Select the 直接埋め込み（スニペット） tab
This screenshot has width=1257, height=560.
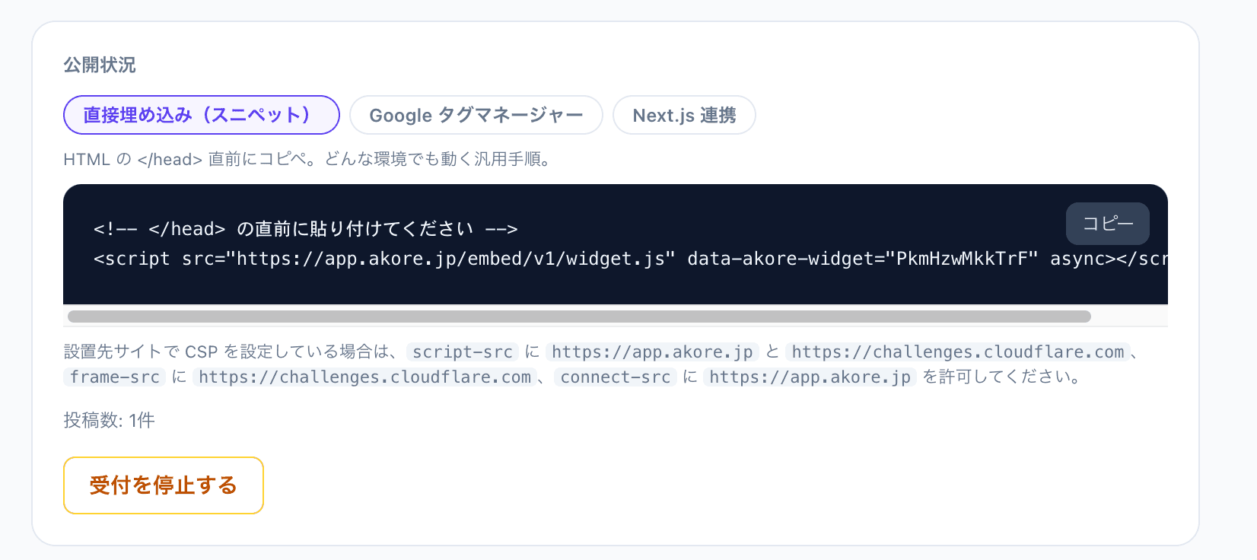202,115
